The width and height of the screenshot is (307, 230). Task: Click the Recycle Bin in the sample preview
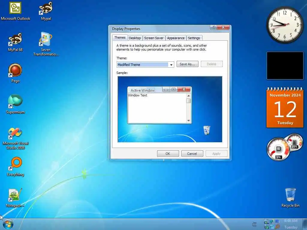(x=207, y=130)
